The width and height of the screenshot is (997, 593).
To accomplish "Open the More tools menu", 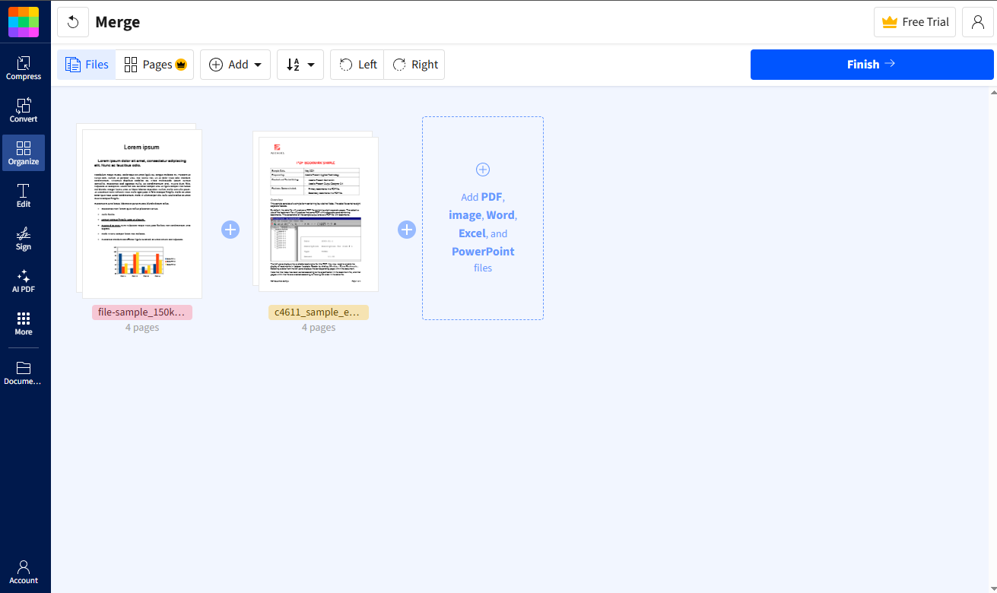I will click(x=24, y=322).
